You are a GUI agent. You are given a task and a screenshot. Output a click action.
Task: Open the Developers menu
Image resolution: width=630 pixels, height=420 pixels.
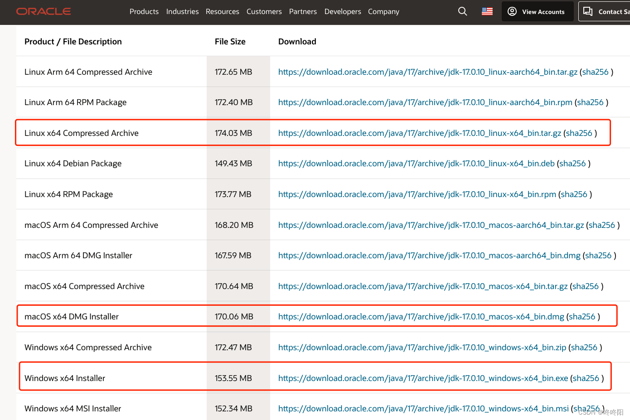click(343, 11)
